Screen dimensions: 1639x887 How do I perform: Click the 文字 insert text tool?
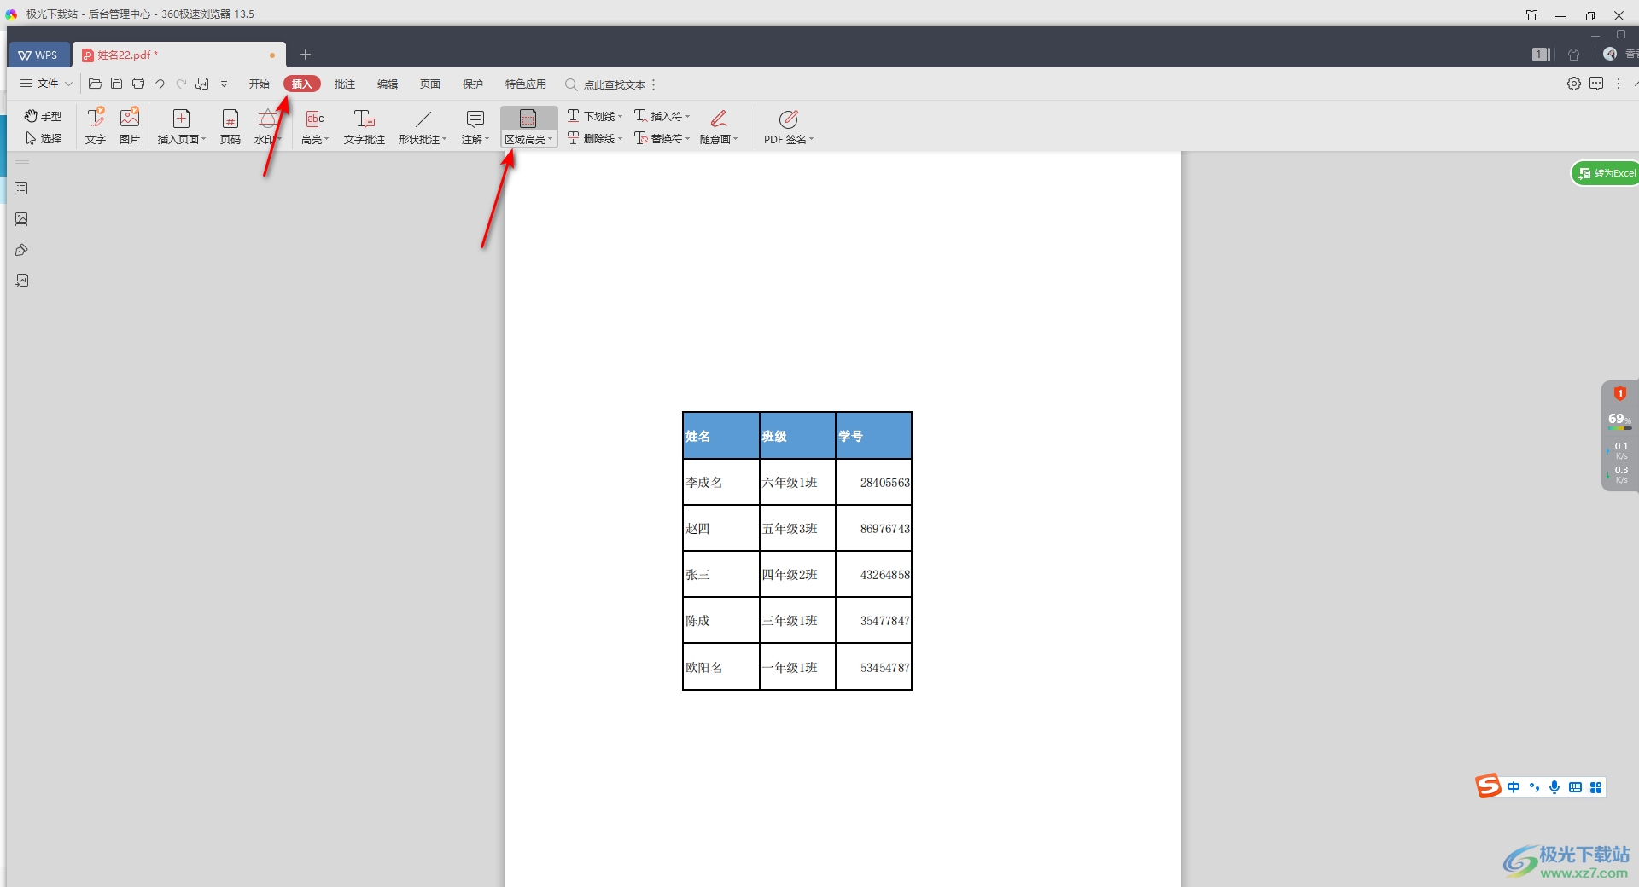click(96, 126)
